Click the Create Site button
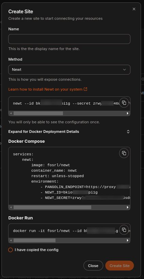Screen dimensions: 144x279 (x=119, y=266)
